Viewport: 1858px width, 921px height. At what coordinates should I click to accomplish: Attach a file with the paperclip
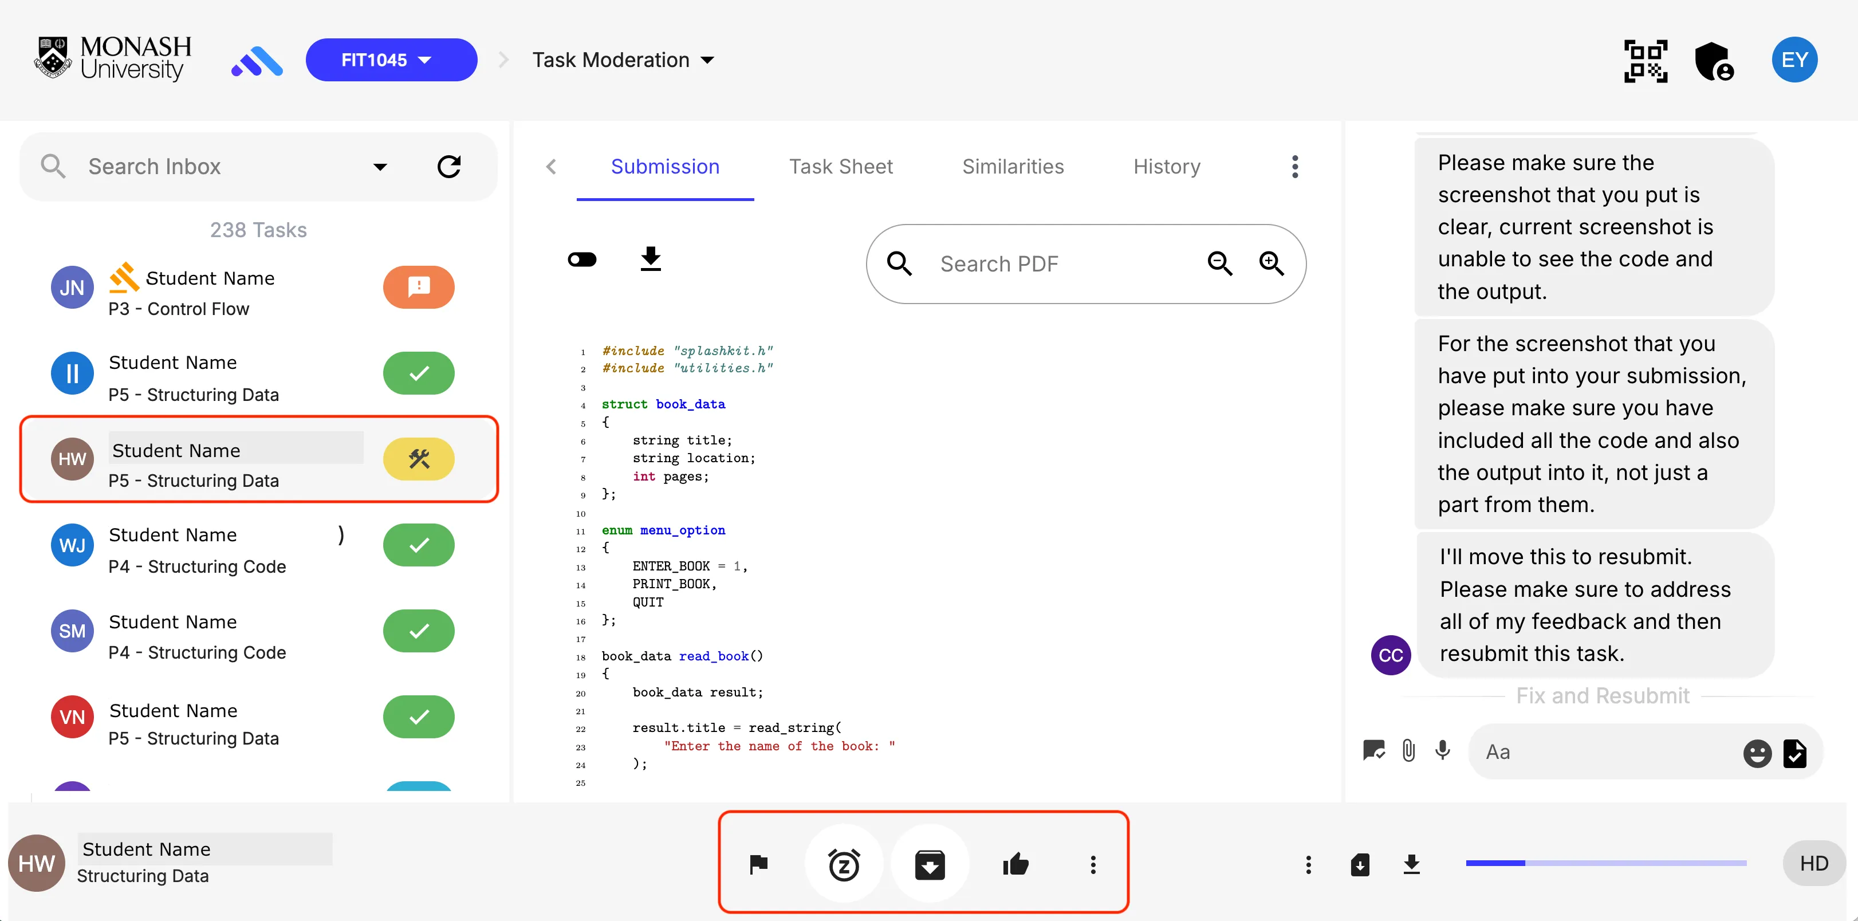point(1408,751)
